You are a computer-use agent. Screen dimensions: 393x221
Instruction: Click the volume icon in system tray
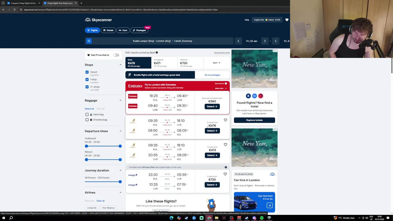(x=367, y=218)
